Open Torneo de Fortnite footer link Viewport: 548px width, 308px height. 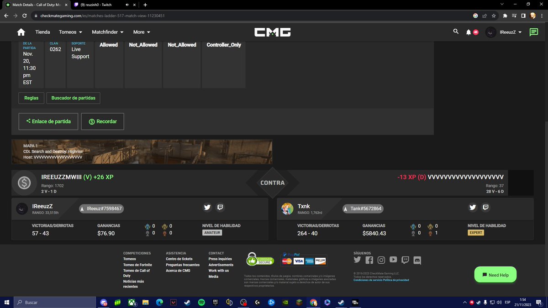pos(137,265)
